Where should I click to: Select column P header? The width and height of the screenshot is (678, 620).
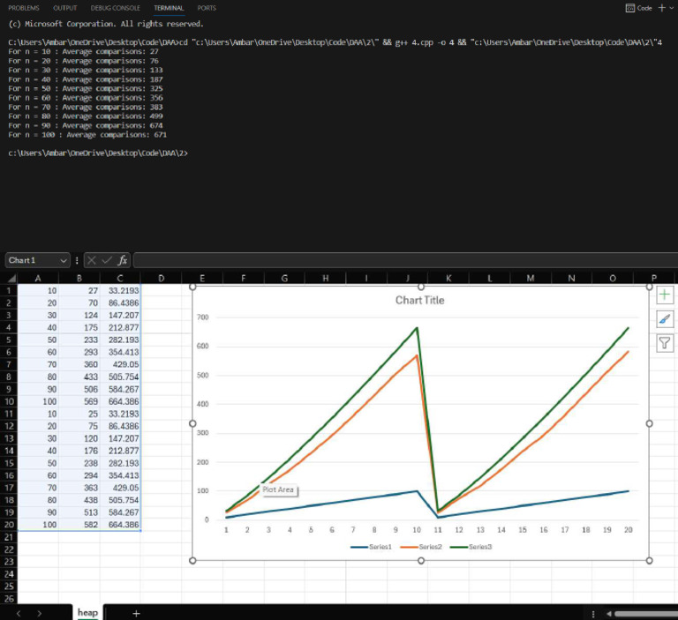pyautogui.click(x=654, y=279)
